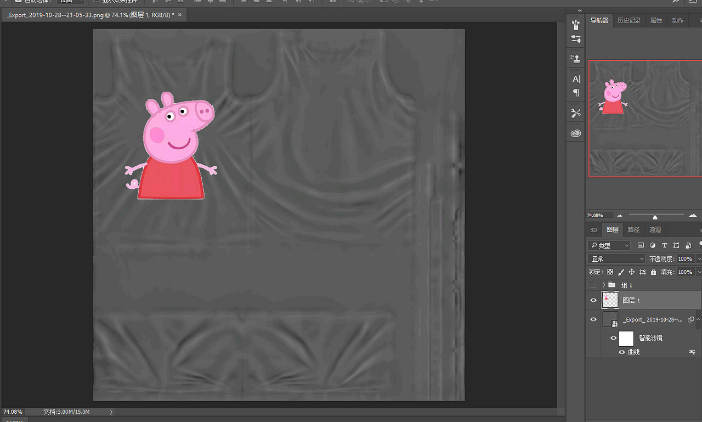
Task: Switch to the 历史记录 tab
Action: pyautogui.click(x=629, y=20)
